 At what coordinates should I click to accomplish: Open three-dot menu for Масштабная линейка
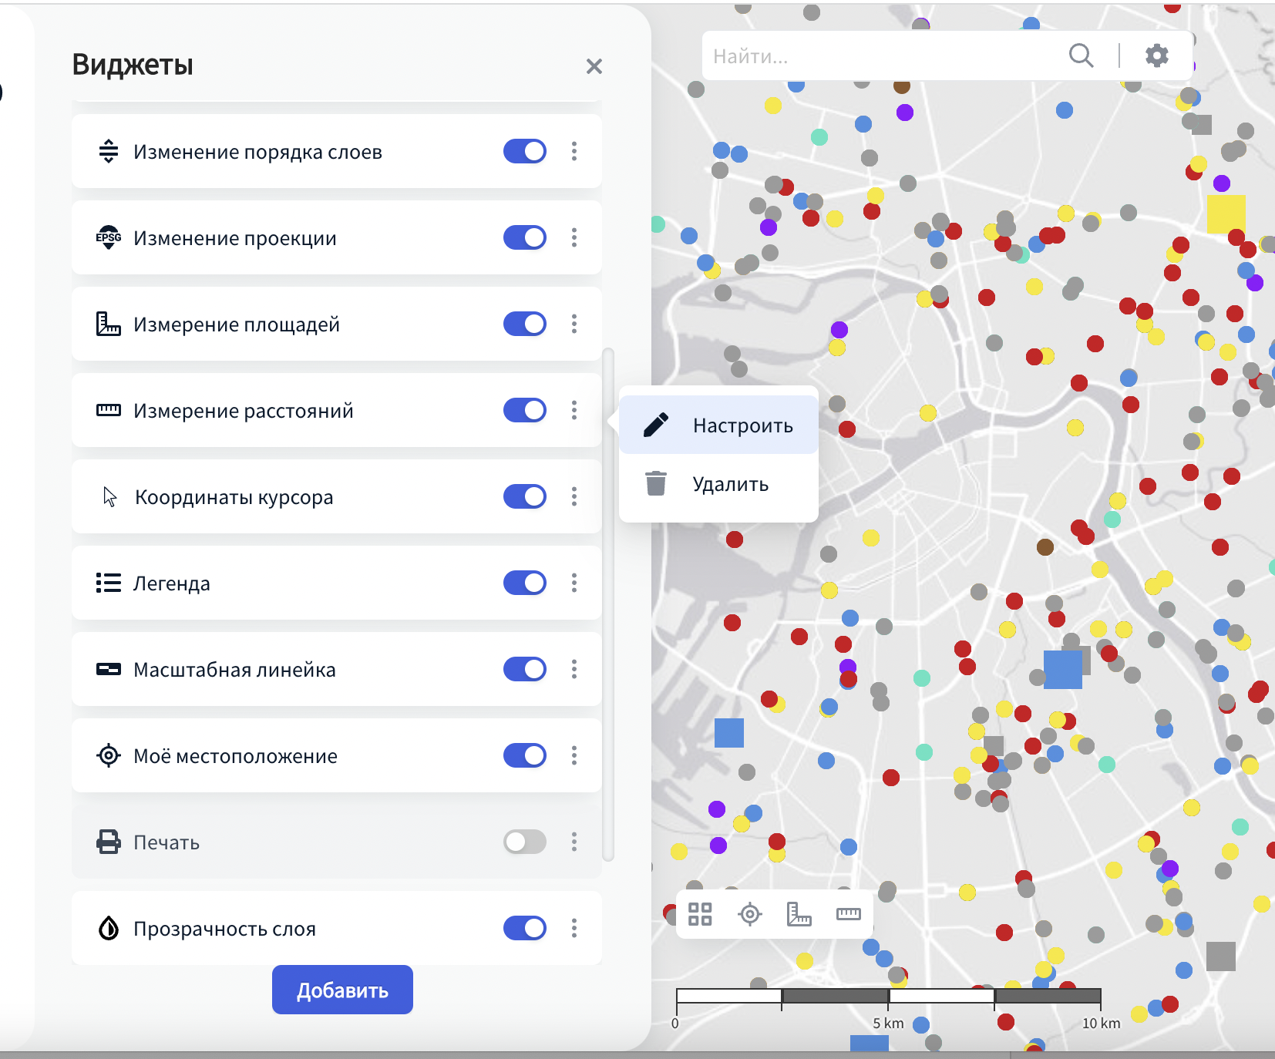click(574, 669)
